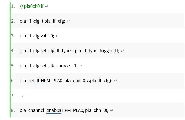
Task: Click line number 4 in the listing
Action: [x=13, y=51]
